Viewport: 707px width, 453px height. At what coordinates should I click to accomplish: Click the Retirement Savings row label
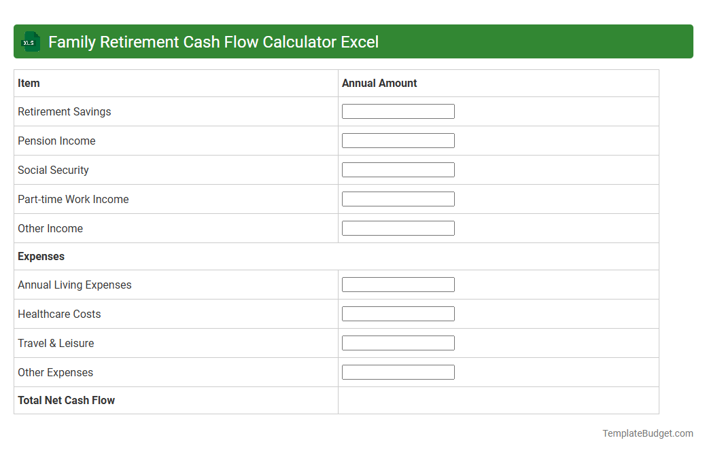pyautogui.click(x=64, y=111)
